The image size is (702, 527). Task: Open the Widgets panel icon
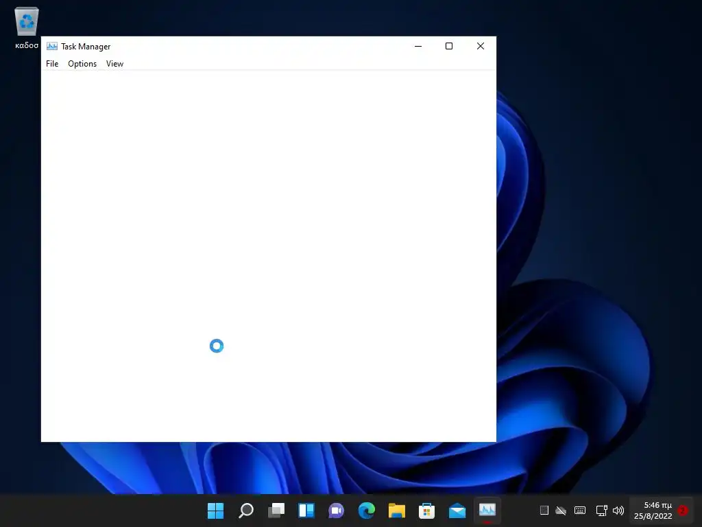tap(306, 510)
